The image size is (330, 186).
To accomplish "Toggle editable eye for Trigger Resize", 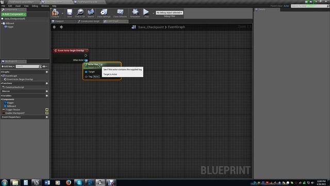I will pos(47,110).
